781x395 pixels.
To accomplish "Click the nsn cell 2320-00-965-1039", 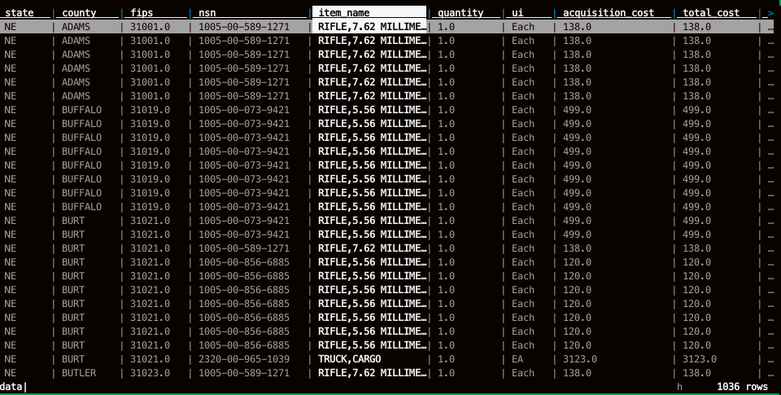I will tap(243, 359).
